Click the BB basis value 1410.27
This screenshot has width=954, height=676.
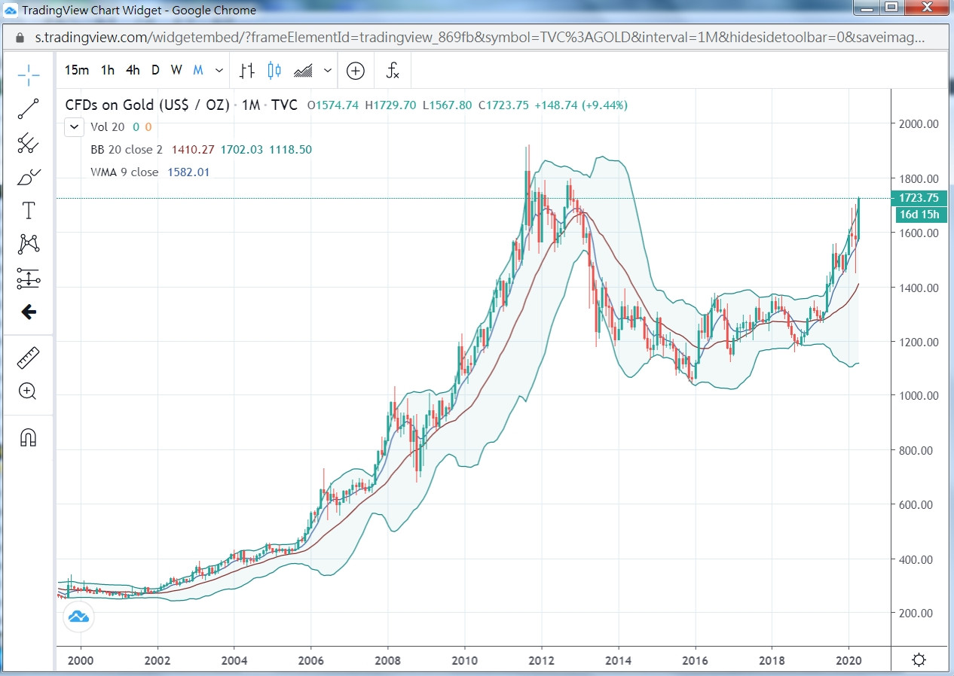coord(193,150)
